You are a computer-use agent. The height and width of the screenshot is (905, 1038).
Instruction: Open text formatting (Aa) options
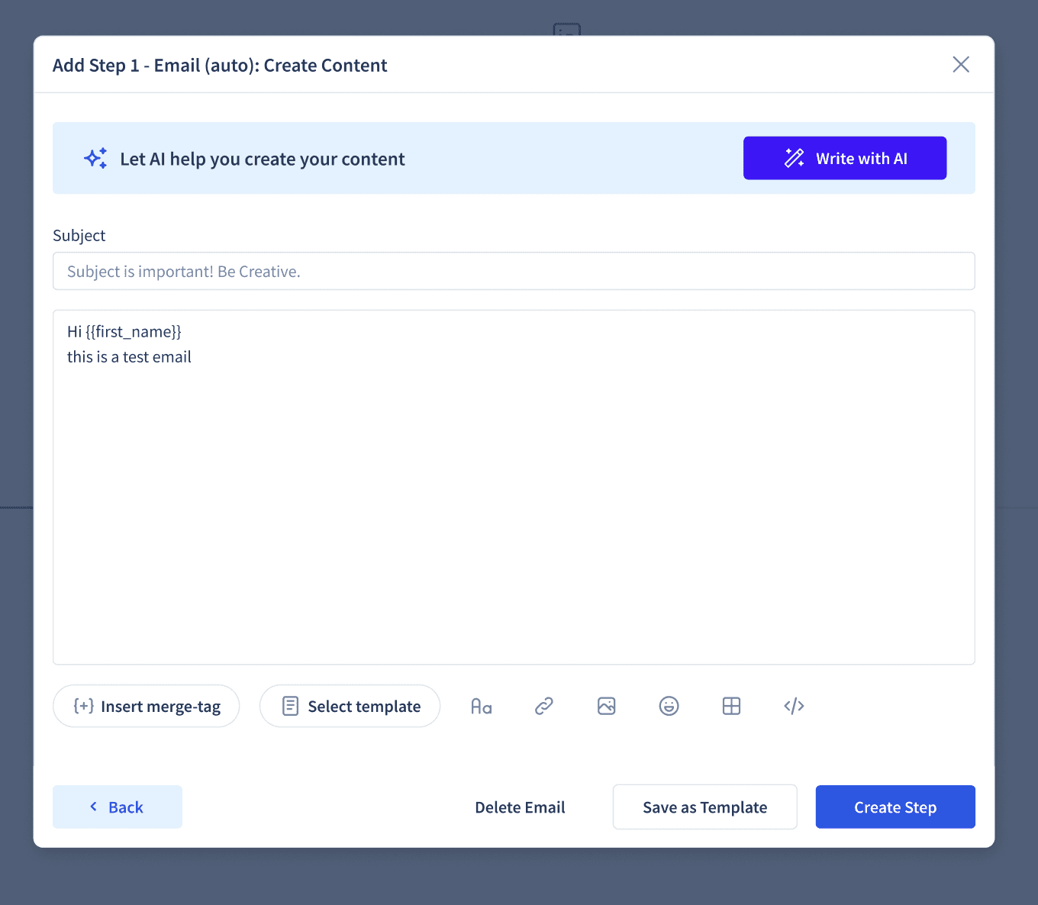tap(482, 706)
